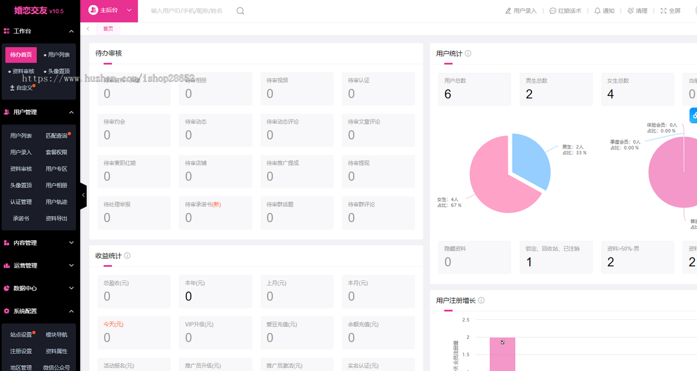Open the 待审认证 pending card
697x371 pixels.
(x=378, y=89)
